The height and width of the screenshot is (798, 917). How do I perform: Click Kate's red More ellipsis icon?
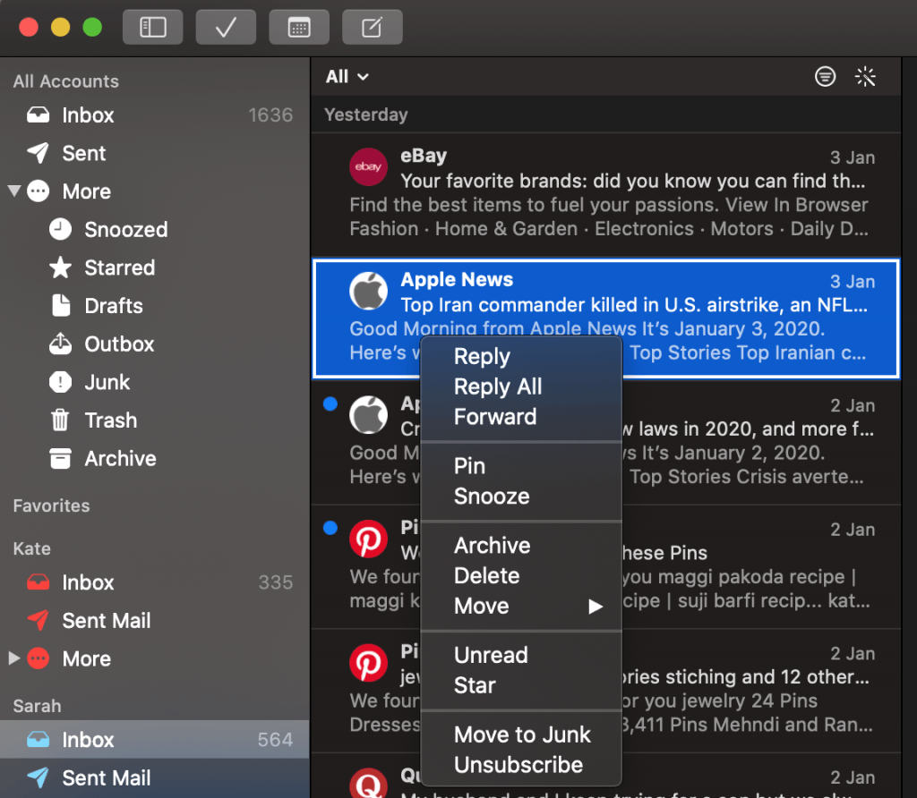38,658
